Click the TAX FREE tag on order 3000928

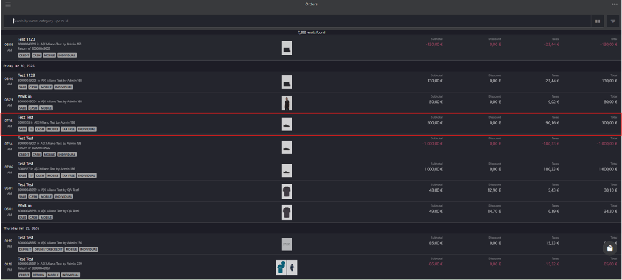click(68, 129)
